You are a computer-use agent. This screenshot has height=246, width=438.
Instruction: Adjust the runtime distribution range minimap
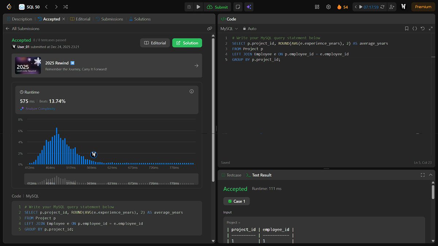tap(111, 179)
